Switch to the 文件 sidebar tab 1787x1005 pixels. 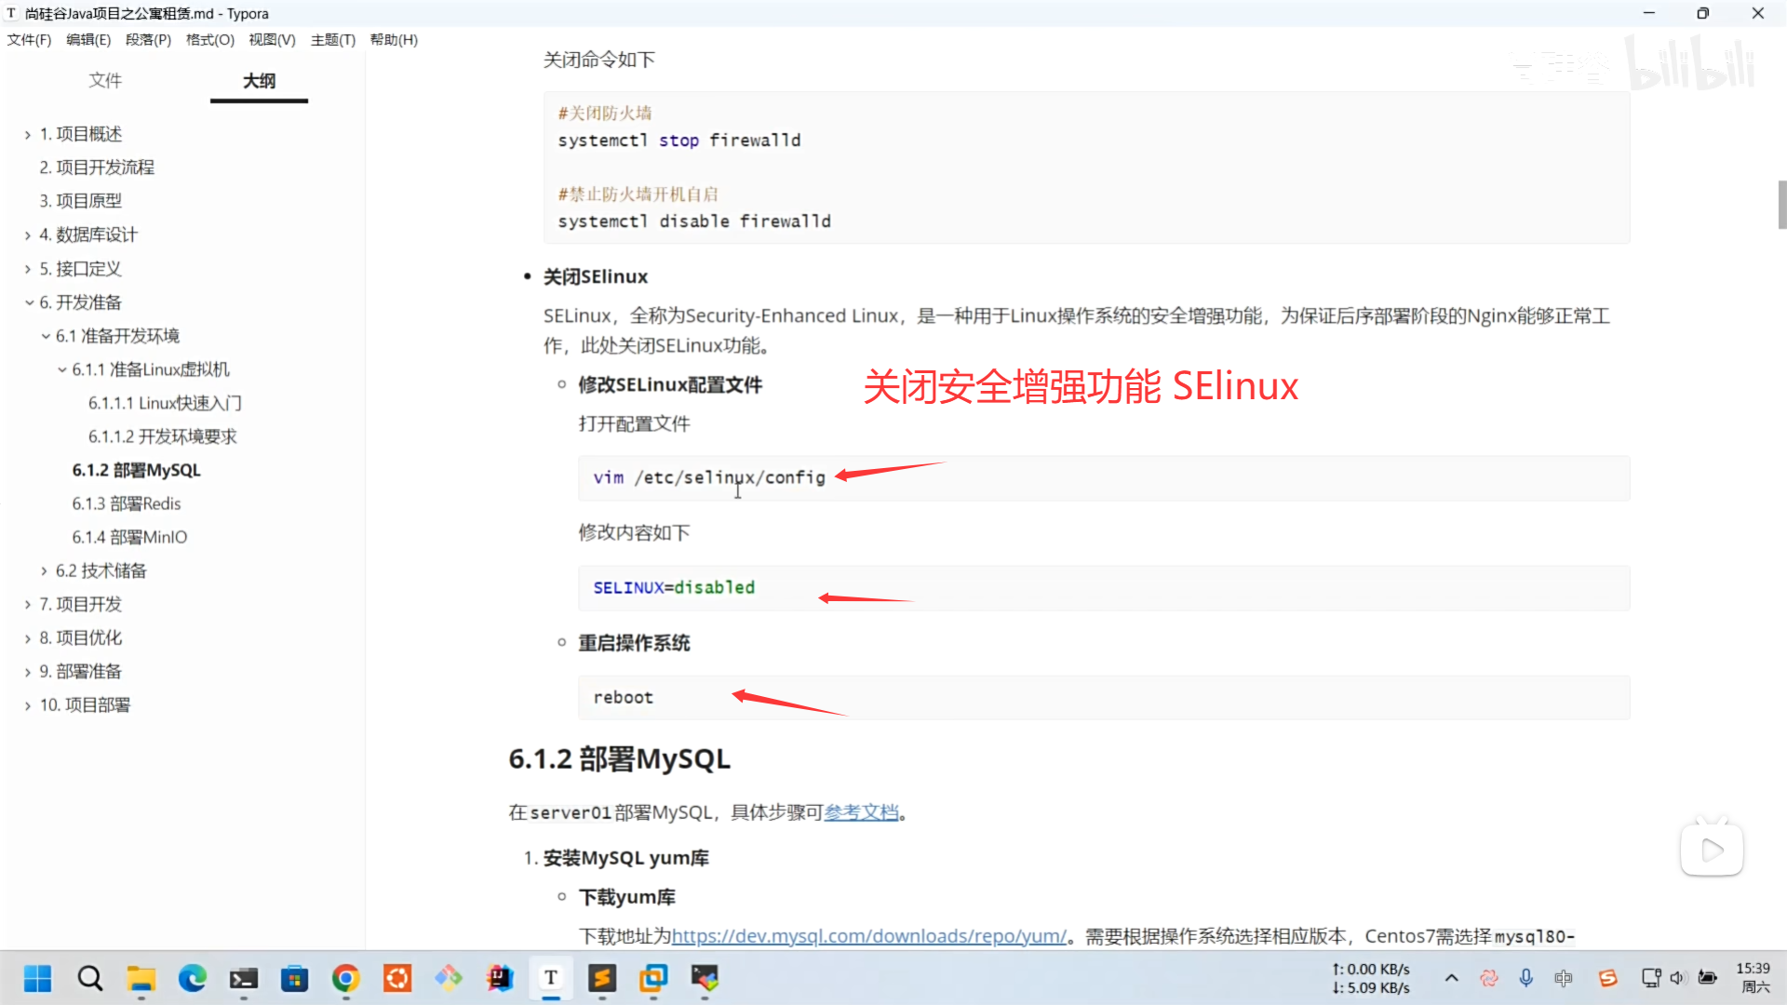105,81
